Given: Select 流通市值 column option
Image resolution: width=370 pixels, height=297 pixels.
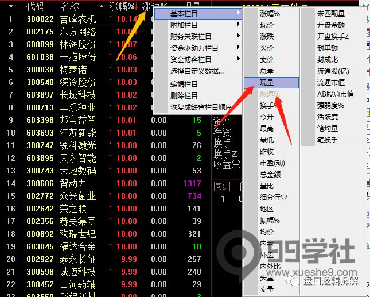Looking at the screenshot, I should click(331, 83).
